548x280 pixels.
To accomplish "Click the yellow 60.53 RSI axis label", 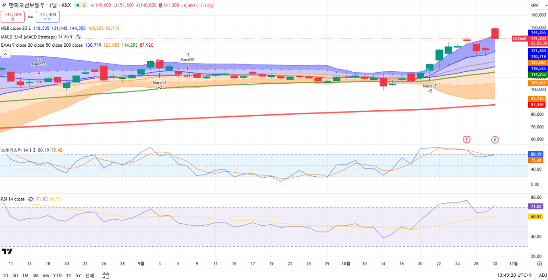I will pos(536,216).
